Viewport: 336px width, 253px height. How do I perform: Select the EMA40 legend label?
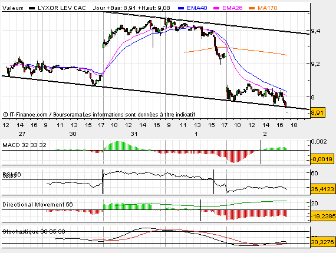[x=197, y=8]
